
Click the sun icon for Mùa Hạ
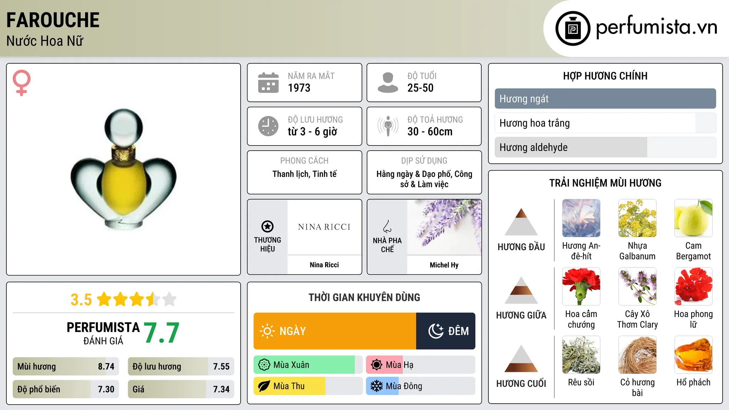[x=377, y=365]
